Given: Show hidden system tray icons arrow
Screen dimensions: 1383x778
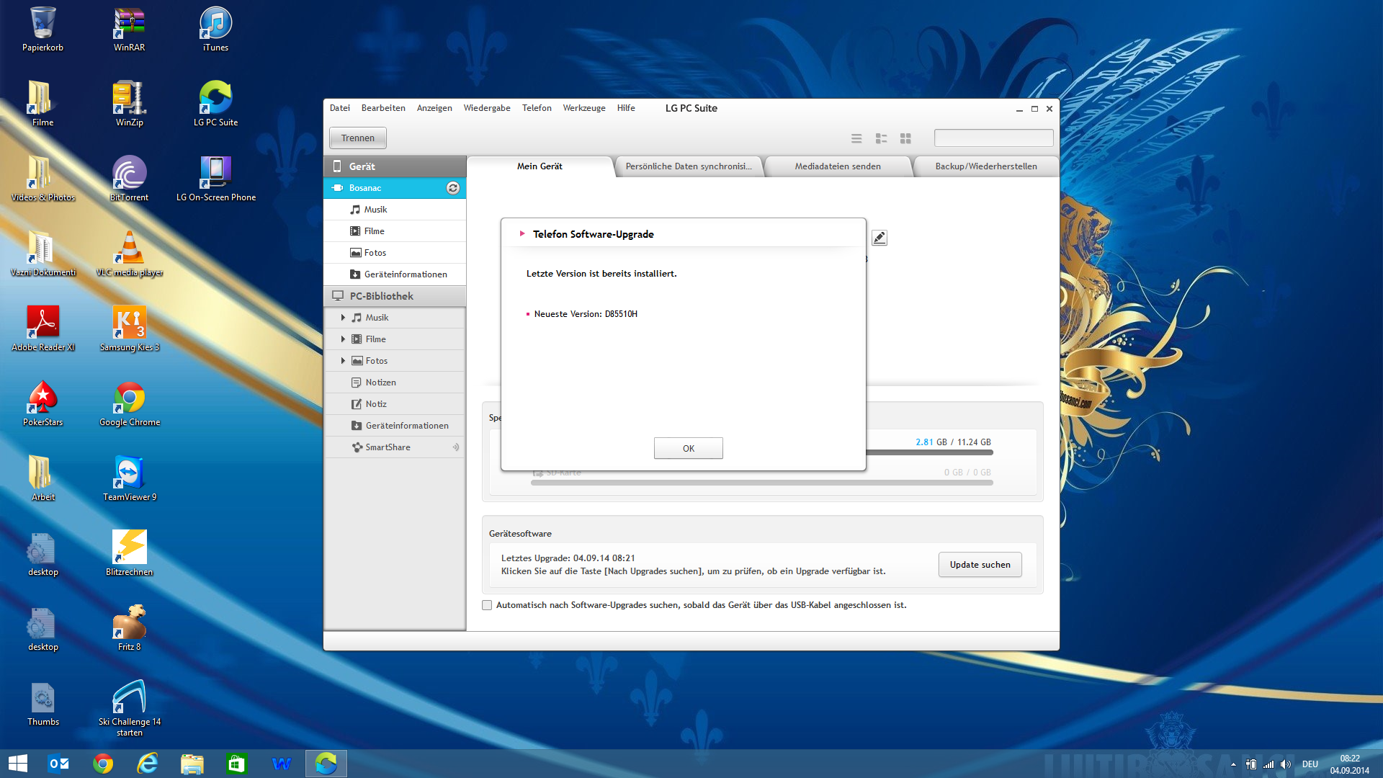Looking at the screenshot, I should click(1233, 764).
